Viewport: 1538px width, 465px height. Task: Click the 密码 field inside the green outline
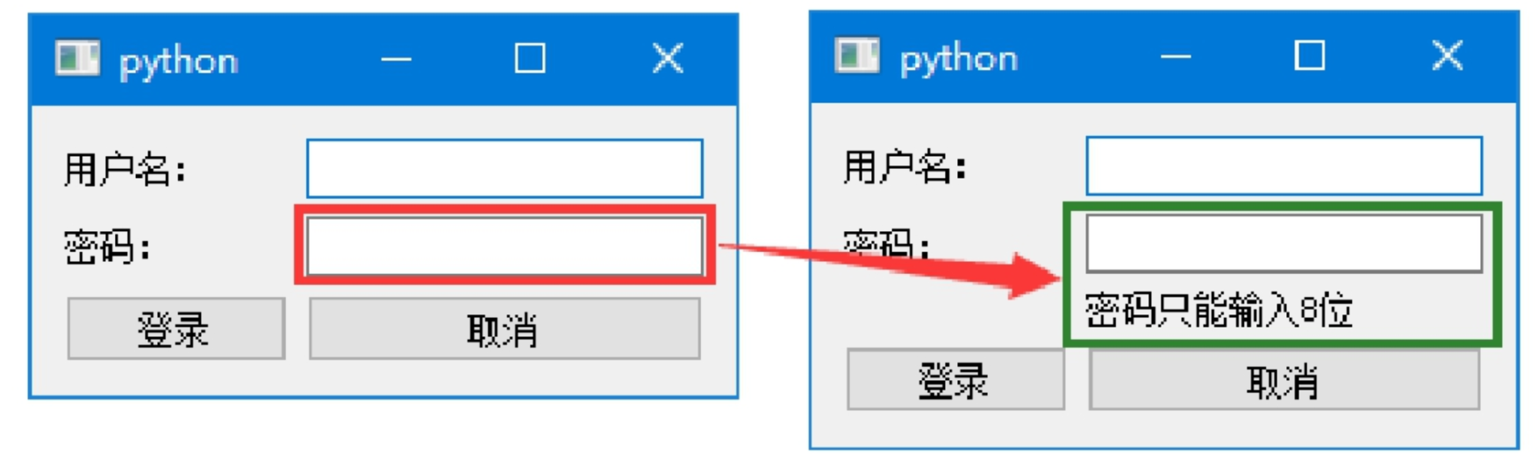pos(1284,243)
